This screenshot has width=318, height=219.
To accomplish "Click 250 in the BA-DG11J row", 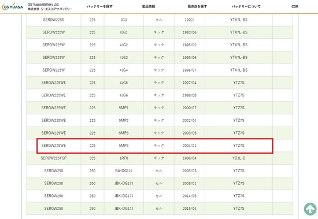I will tap(93, 170).
